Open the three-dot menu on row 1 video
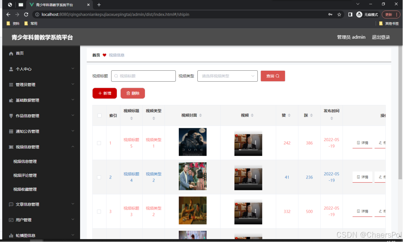Viewport: 403px width, 242px height. tap(256, 143)
